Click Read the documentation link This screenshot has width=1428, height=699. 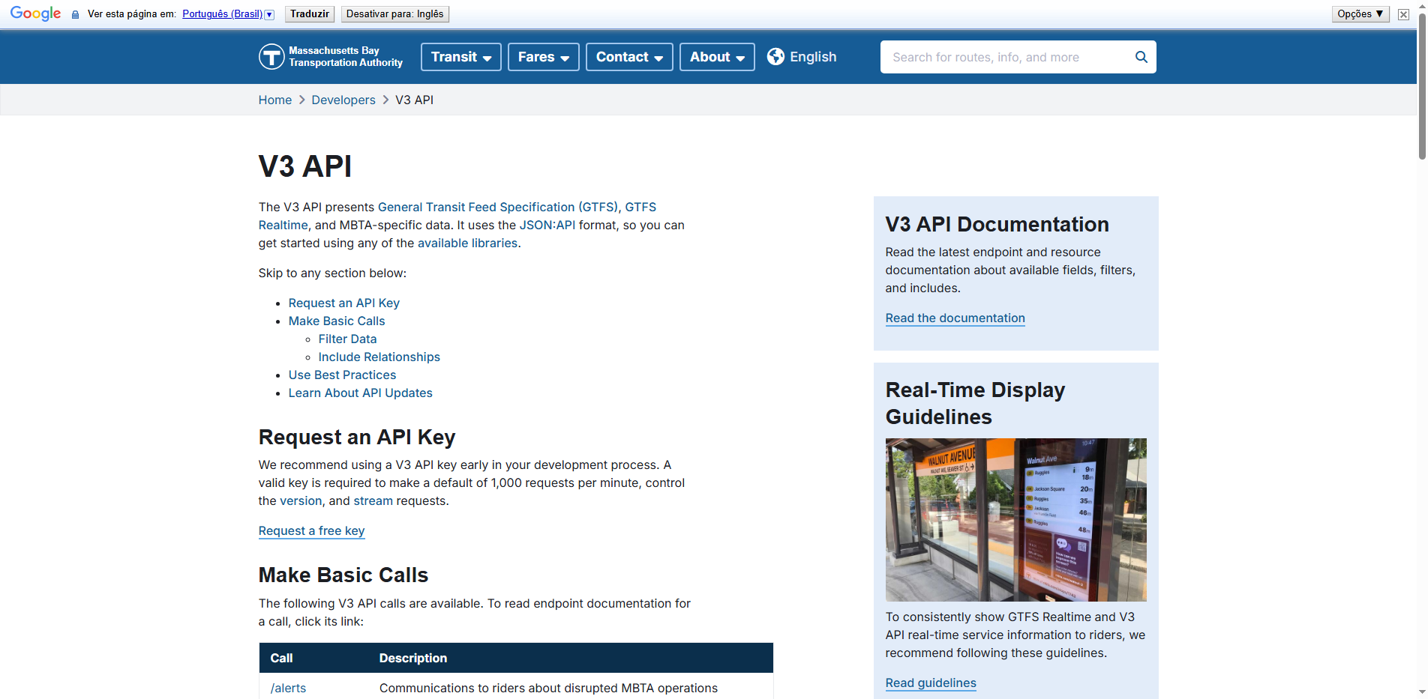(955, 318)
